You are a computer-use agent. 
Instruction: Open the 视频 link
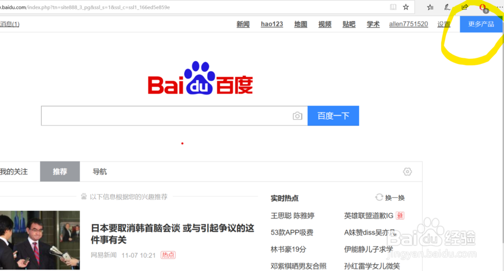(x=325, y=24)
